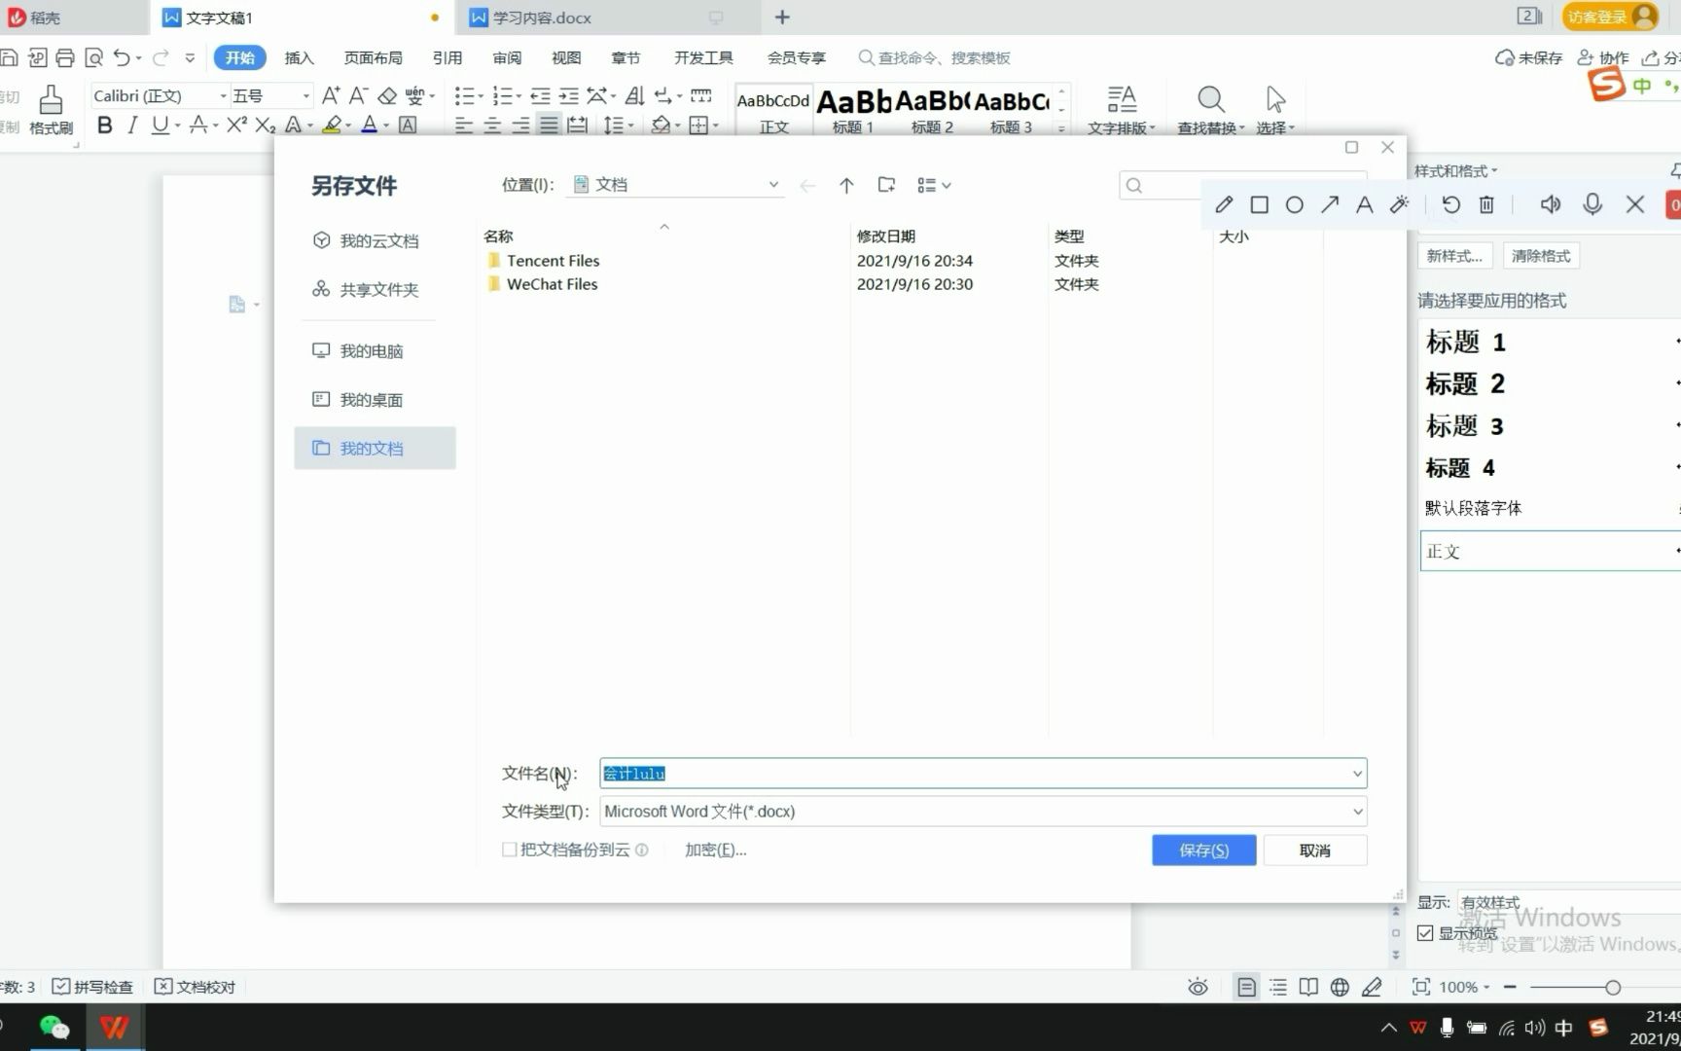Select My Desktop in dialog sidebar
Screen dimensions: 1681x1051
(x=375, y=399)
